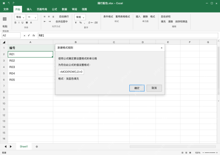Click 删除 in the cells group
Viewport: 220px width, 155px height.
tap(145, 17)
